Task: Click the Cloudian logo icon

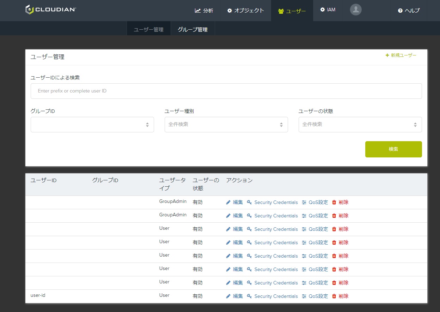Action: coord(29,10)
